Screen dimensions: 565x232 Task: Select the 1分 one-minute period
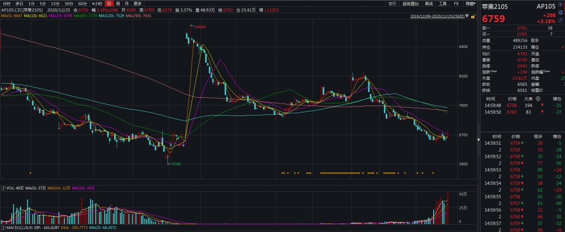31,4
